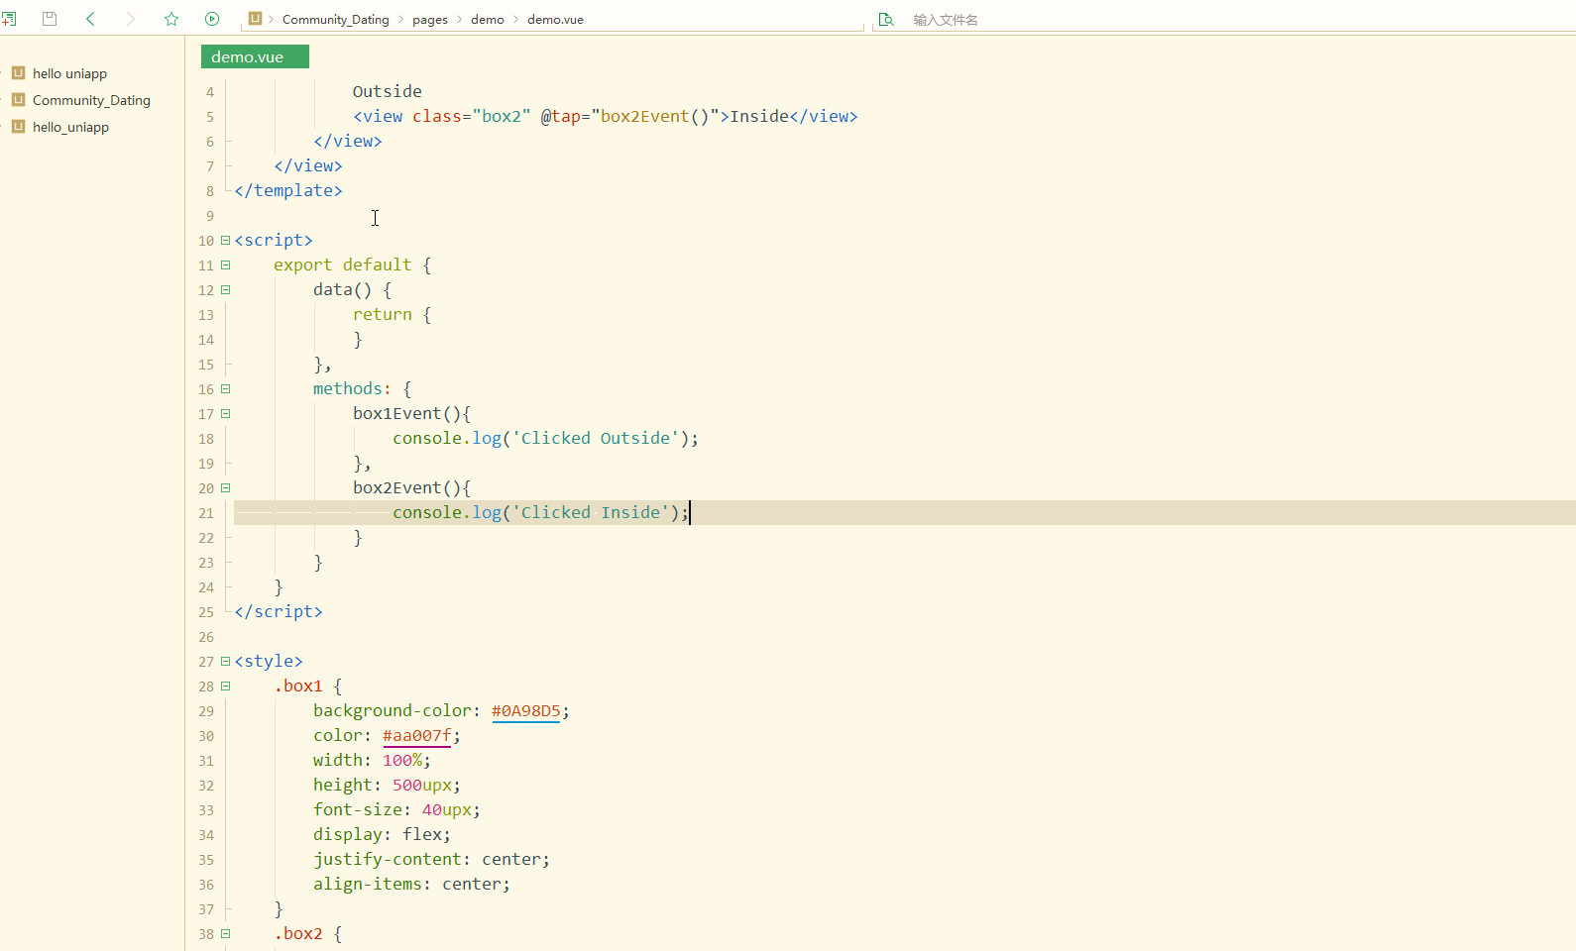Go back with the left arrow icon

click(90, 19)
